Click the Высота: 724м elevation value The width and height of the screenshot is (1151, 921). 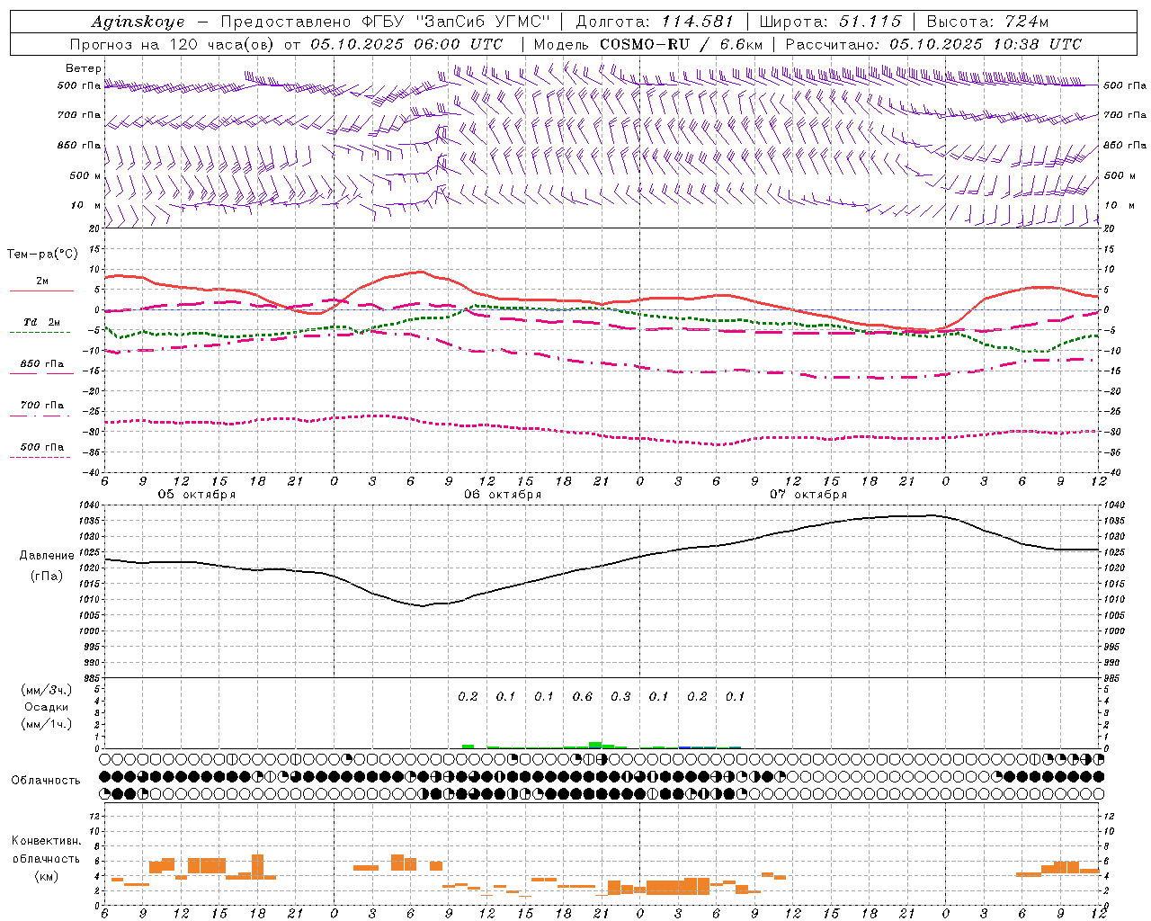coord(987,22)
